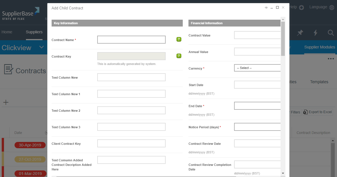
Task: Open the Currency select dropdown
Action: pyautogui.click(x=257, y=68)
